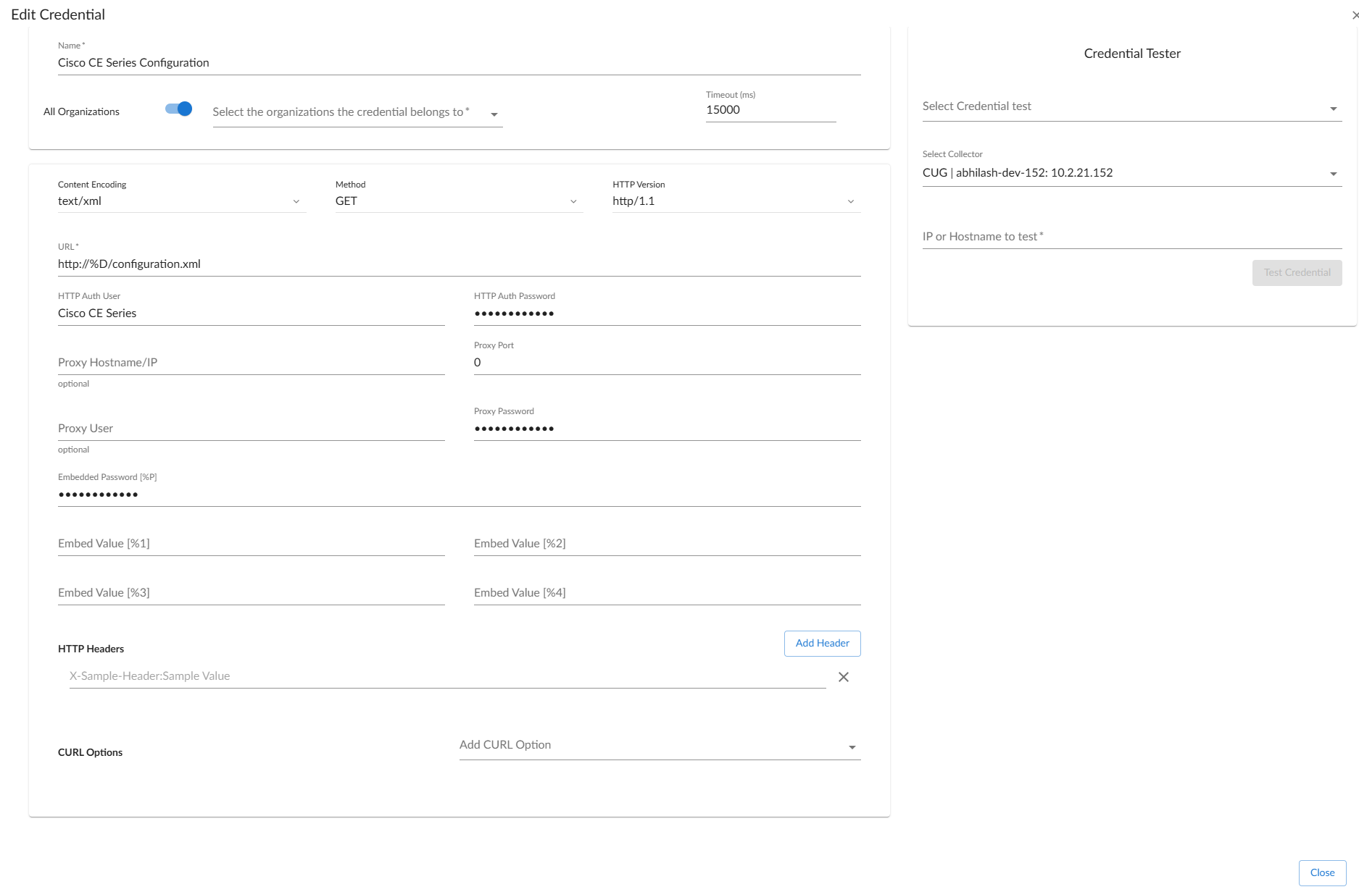Close the Edit Credential dialog with X
Image resolution: width=1359 pixels, height=892 pixels.
coord(1354,15)
